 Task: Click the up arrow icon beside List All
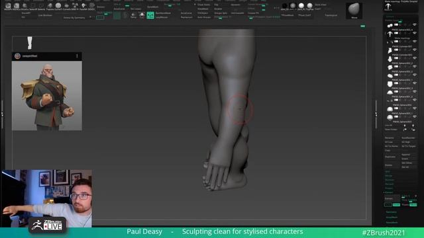coord(405,126)
